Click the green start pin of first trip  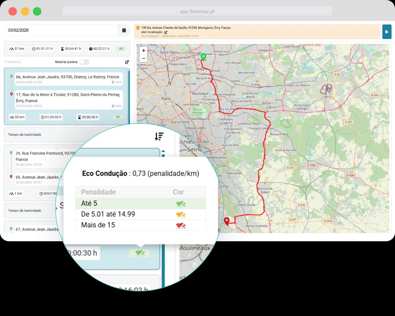tap(12, 77)
